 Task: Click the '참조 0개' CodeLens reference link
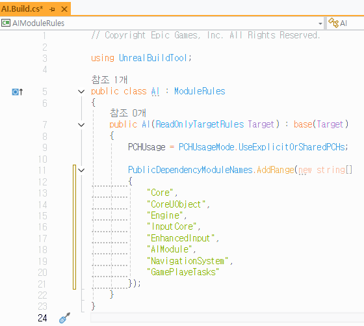coord(127,113)
